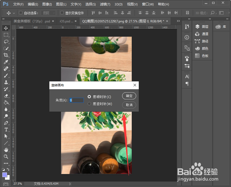Select the Crop tool

(x=6, y=55)
